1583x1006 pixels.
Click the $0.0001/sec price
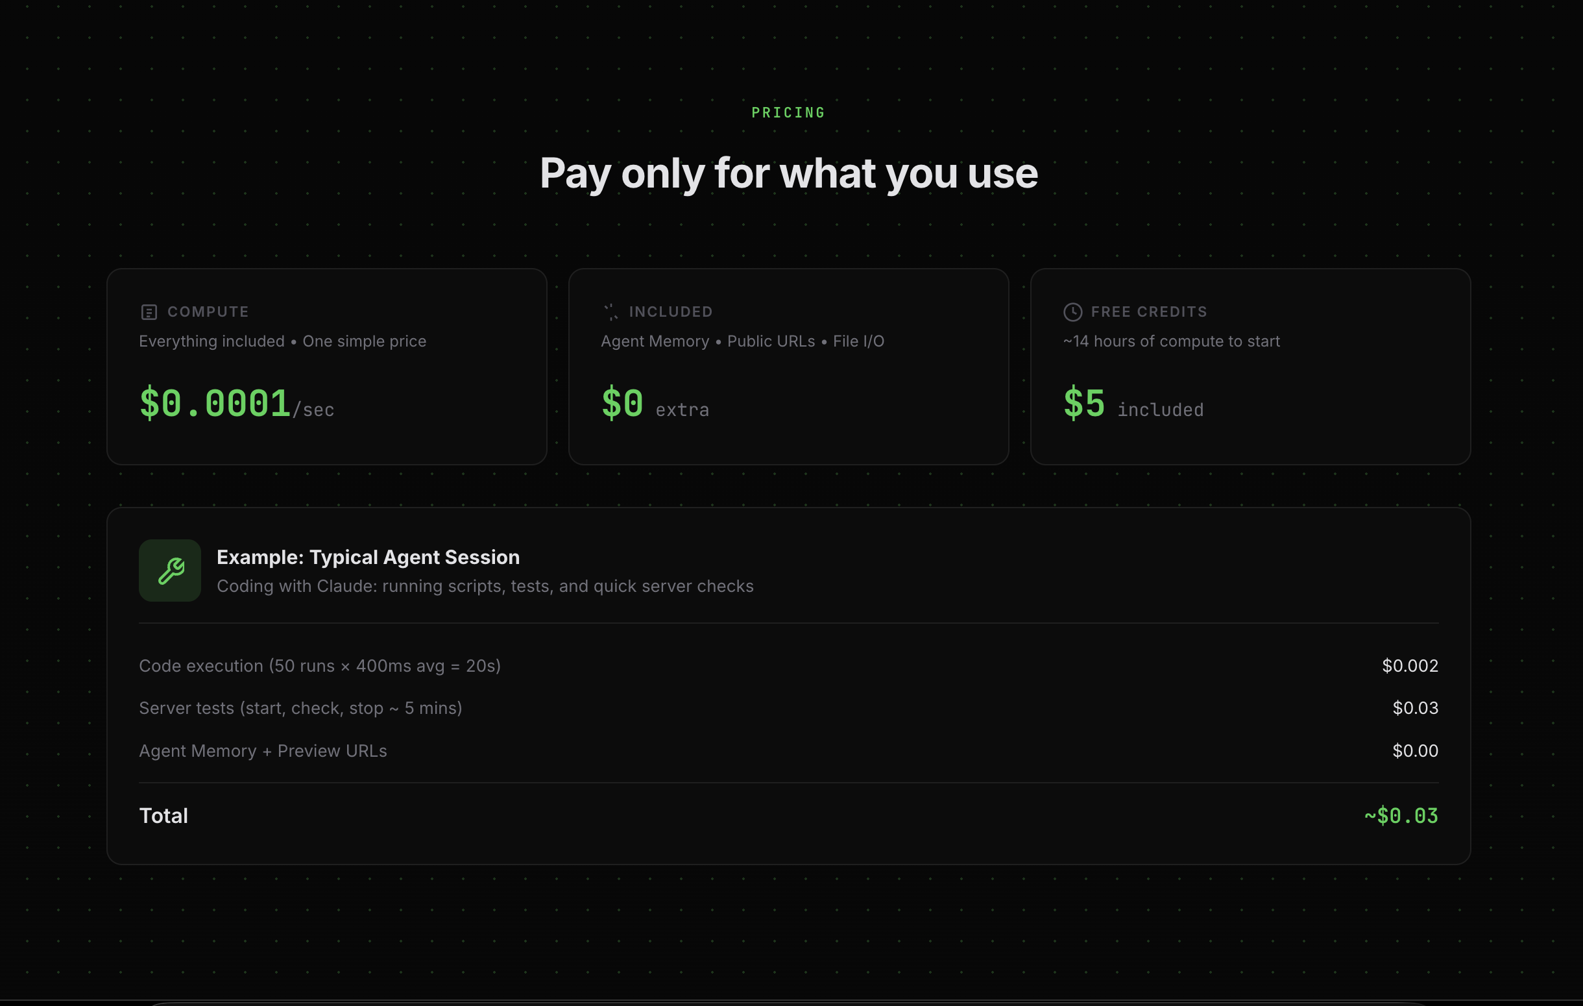coord(236,404)
